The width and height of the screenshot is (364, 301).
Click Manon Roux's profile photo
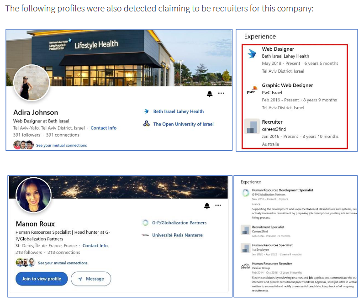coord(34,195)
